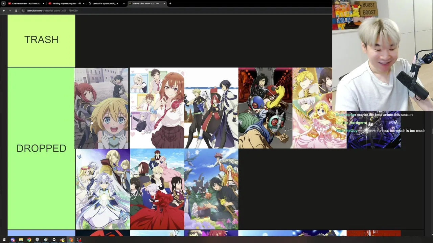Viewport: 433px width, 243px height.
Task: Open a new browser tab
Action: [170, 3]
